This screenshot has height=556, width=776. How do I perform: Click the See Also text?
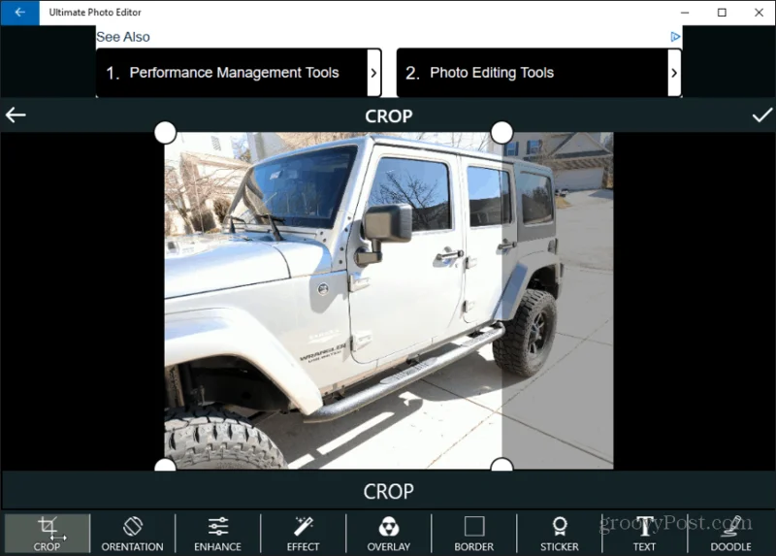(123, 37)
